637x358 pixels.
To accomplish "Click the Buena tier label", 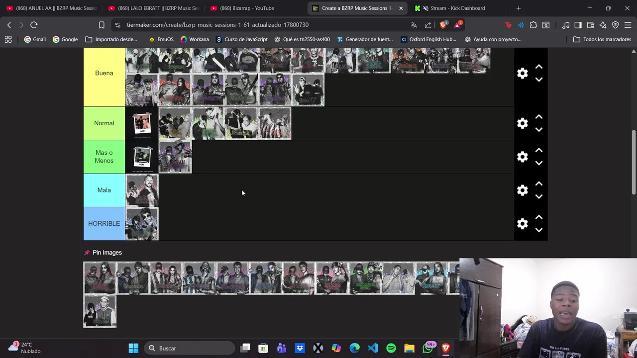I will 104,73.
